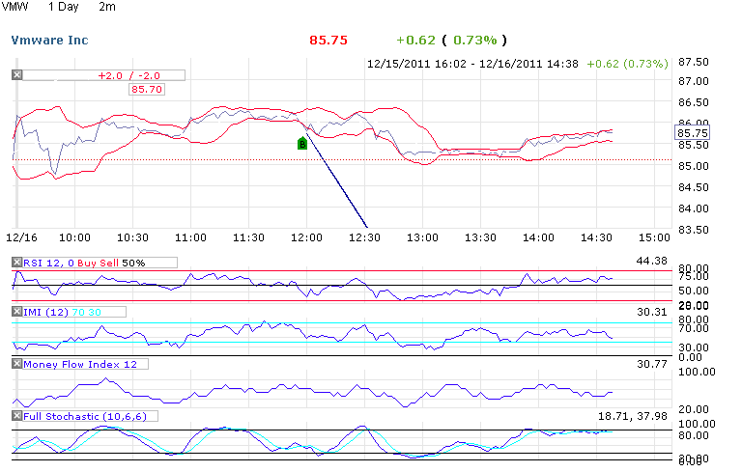This screenshot has height=472, width=742.
Task: Click the boxed 85.75 axis price tag
Action: [x=692, y=133]
